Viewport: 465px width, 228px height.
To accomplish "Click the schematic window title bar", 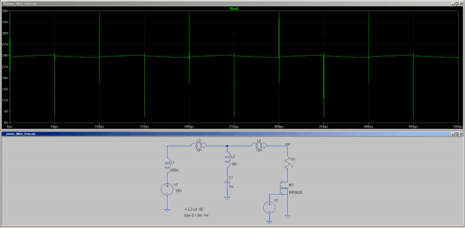I will coord(233,134).
